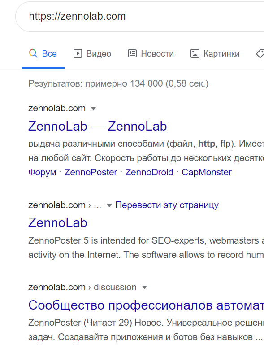Click the Видео play icon
264x349 pixels.
pyautogui.click(x=78, y=54)
